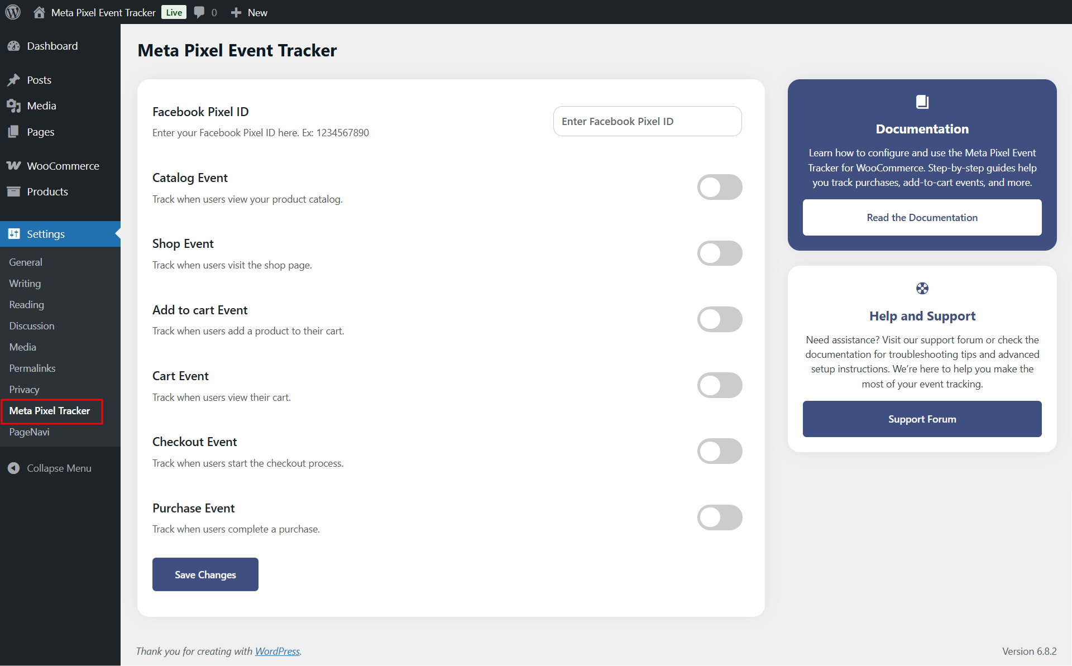The image size is (1072, 666).
Task: Click the Products archive icon
Action: (14, 191)
